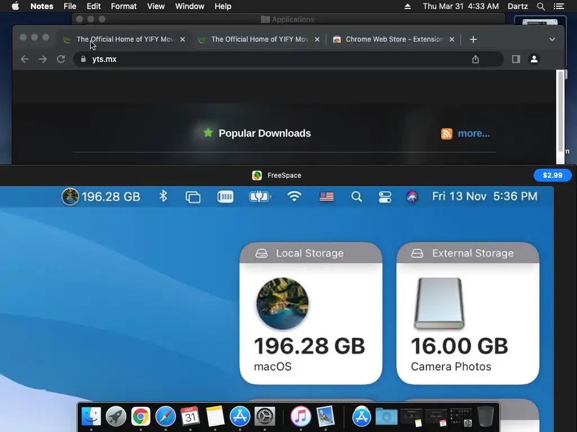This screenshot has height=432, width=577.
Task: Click the Popular Downloads heading
Action: (265, 133)
